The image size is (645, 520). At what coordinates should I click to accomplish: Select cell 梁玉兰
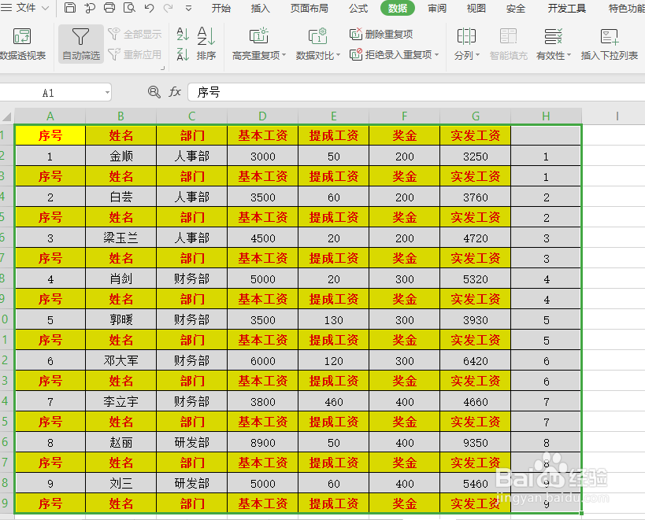pyautogui.click(x=121, y=238)
